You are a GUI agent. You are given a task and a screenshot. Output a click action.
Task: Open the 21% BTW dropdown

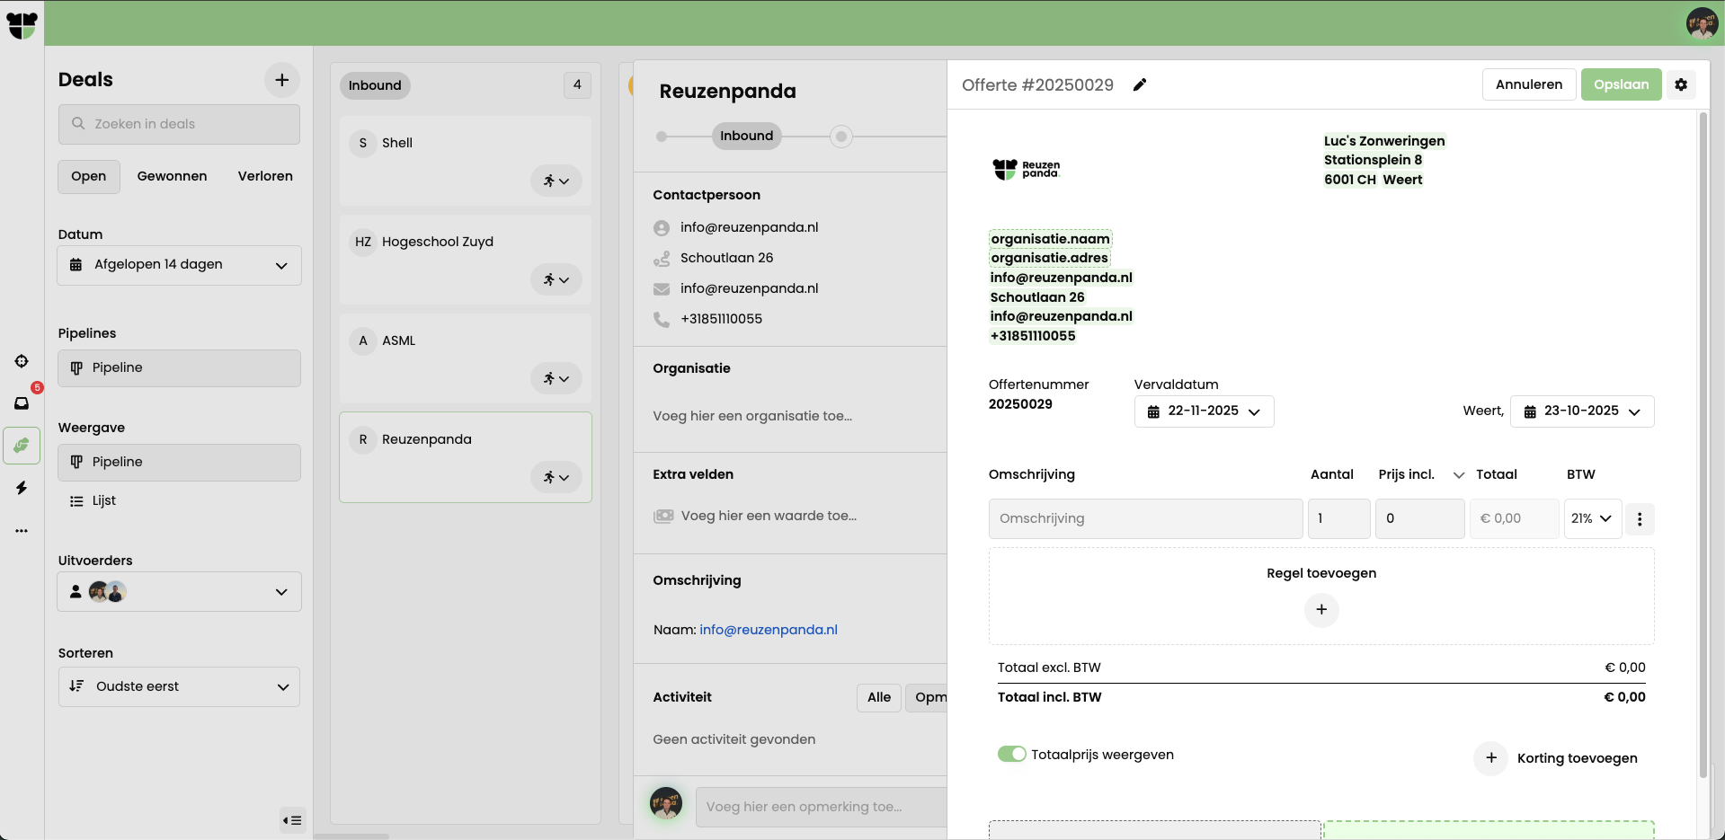[1592, 518]
